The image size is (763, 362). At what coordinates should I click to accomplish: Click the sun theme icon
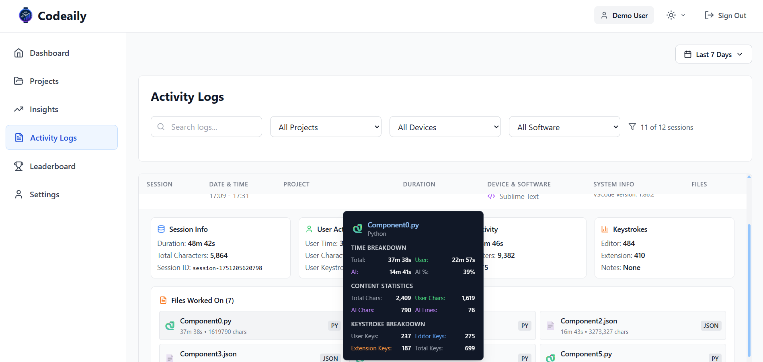(x=671, y=15)
